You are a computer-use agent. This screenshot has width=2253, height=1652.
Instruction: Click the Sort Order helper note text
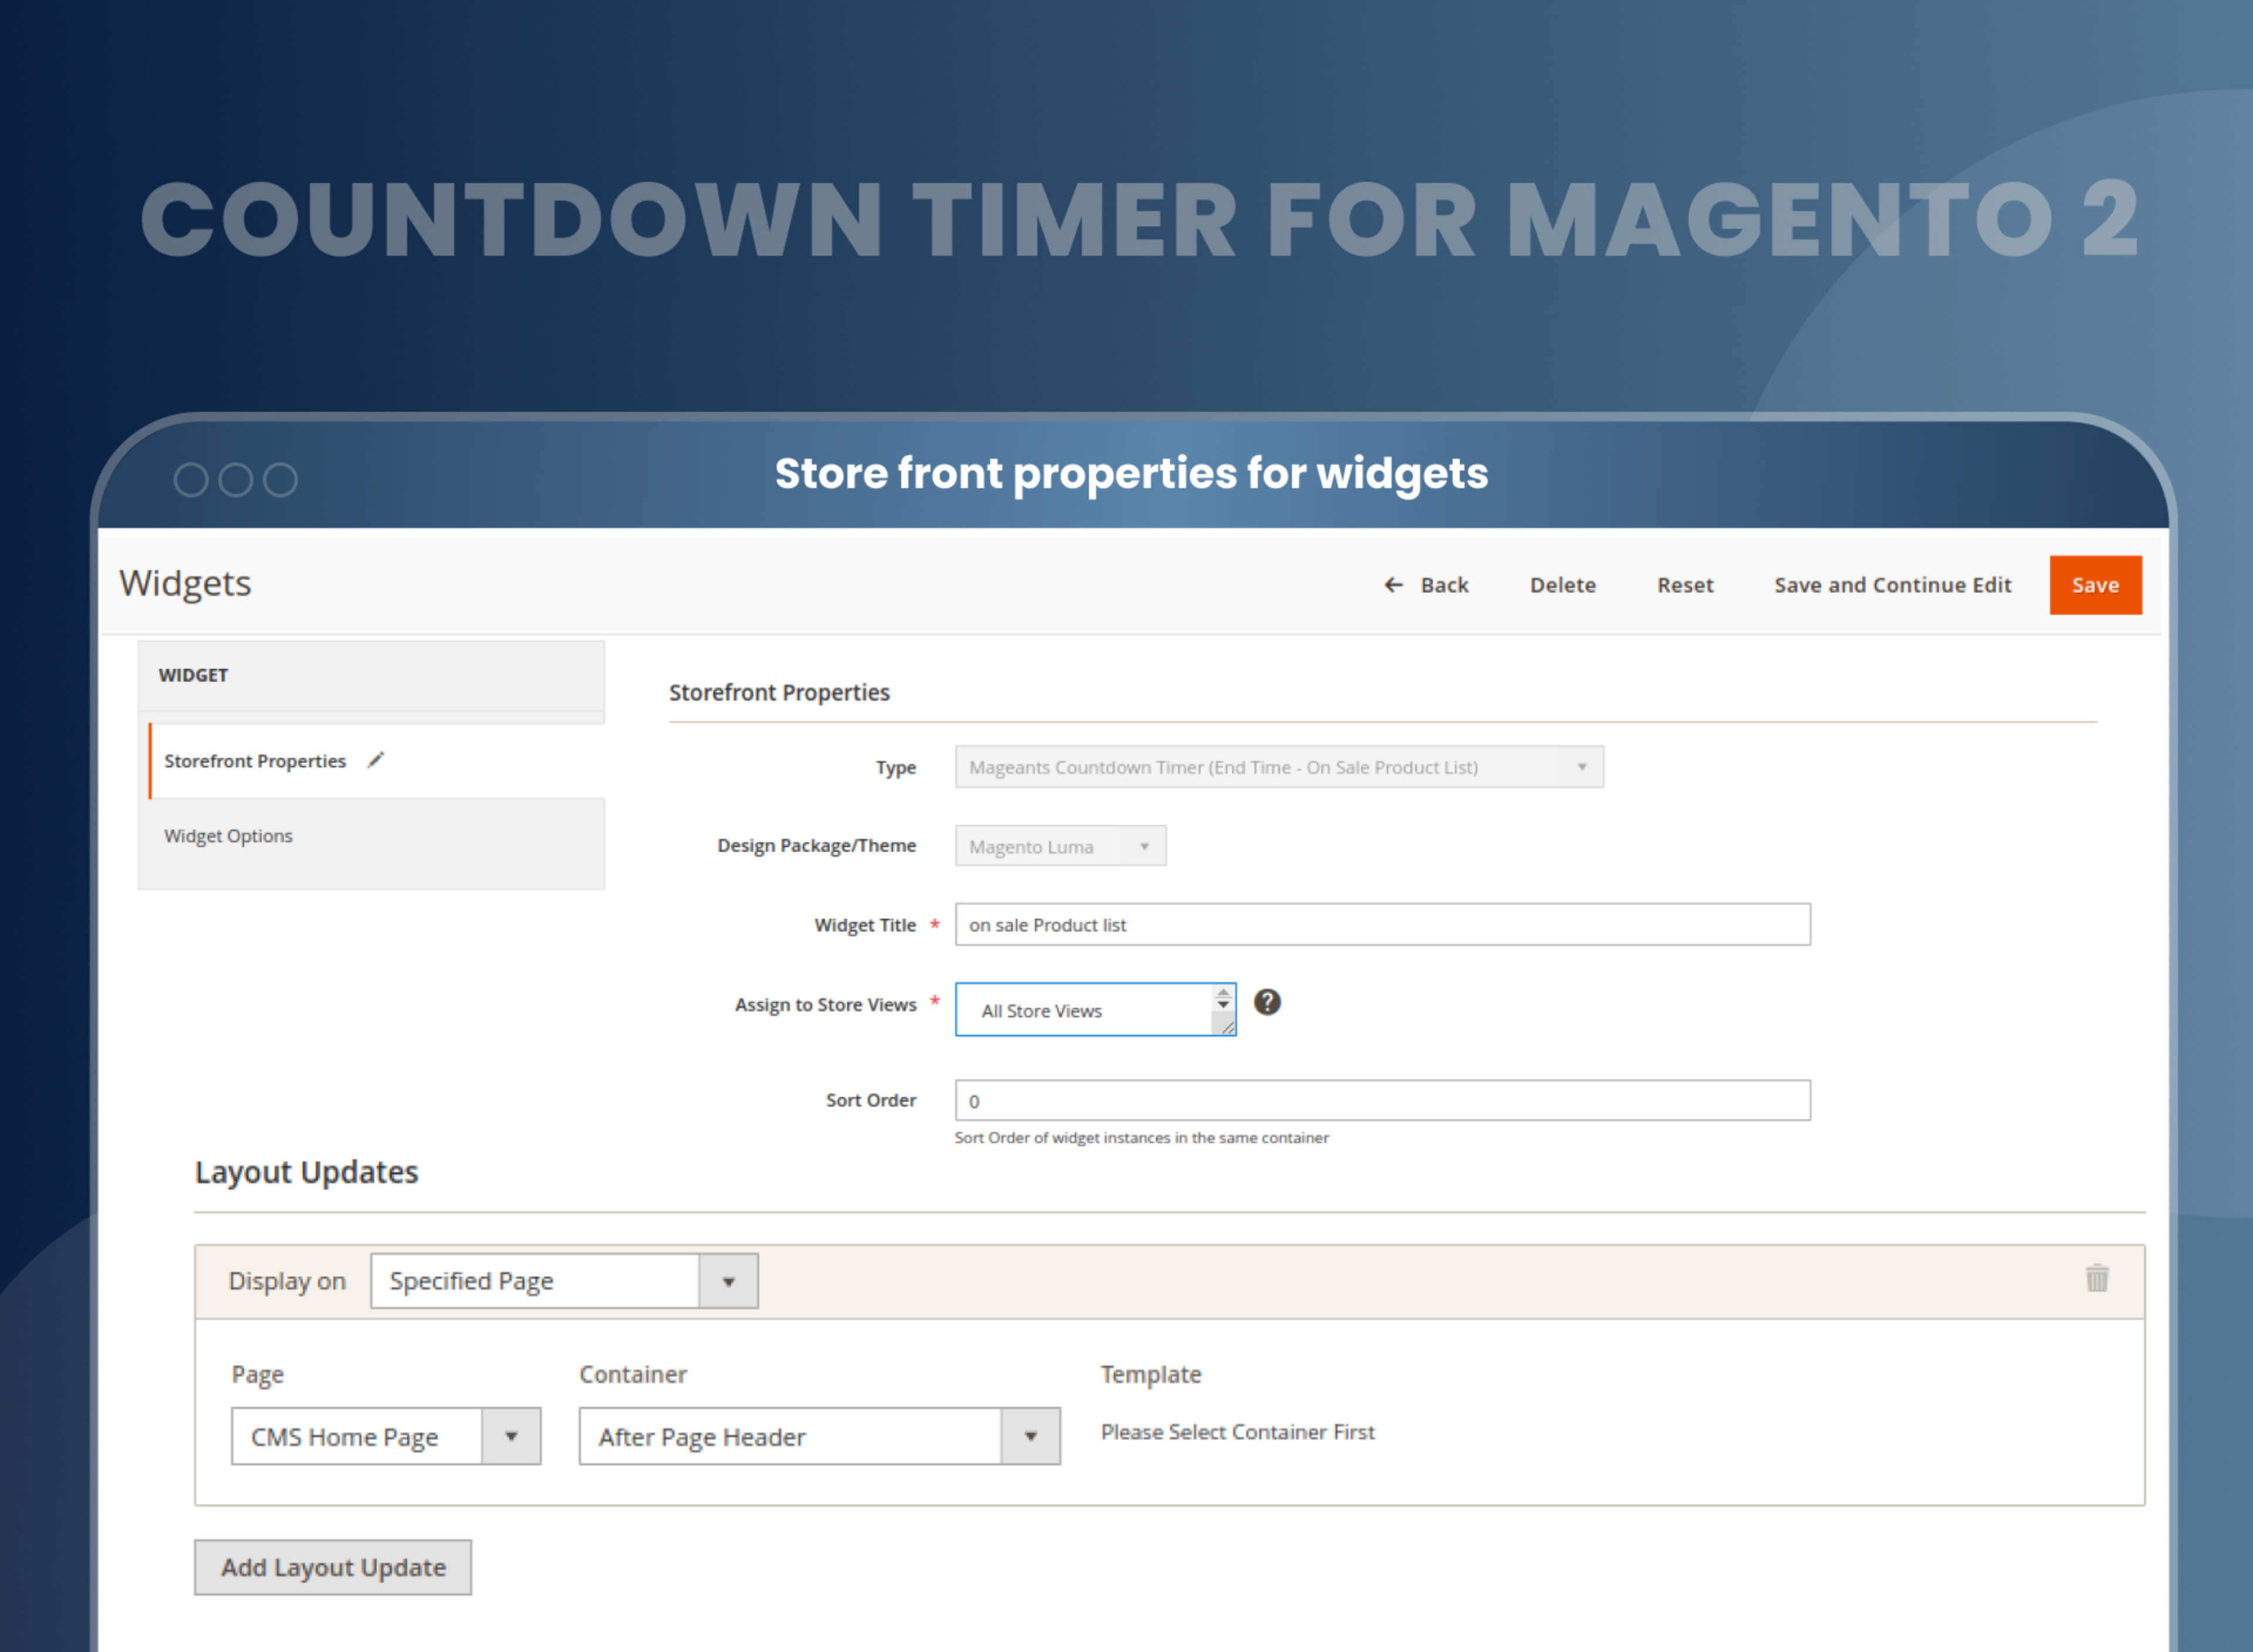tap(1141, 1138)
